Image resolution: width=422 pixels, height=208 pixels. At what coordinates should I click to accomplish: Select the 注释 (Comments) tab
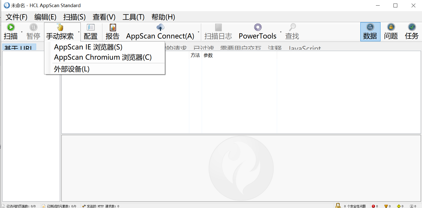275,48
